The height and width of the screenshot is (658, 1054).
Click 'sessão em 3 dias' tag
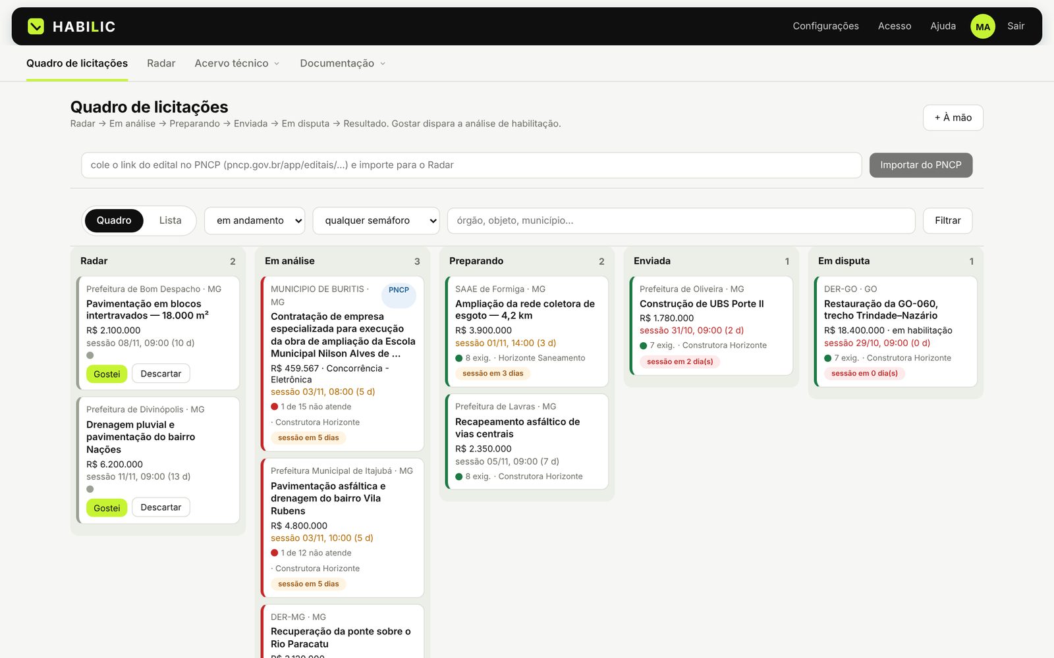pyautogui.click(x=493, y=373)
